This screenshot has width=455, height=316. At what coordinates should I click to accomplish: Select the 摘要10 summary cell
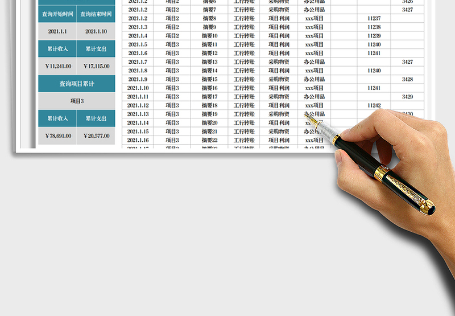[210, 36]
